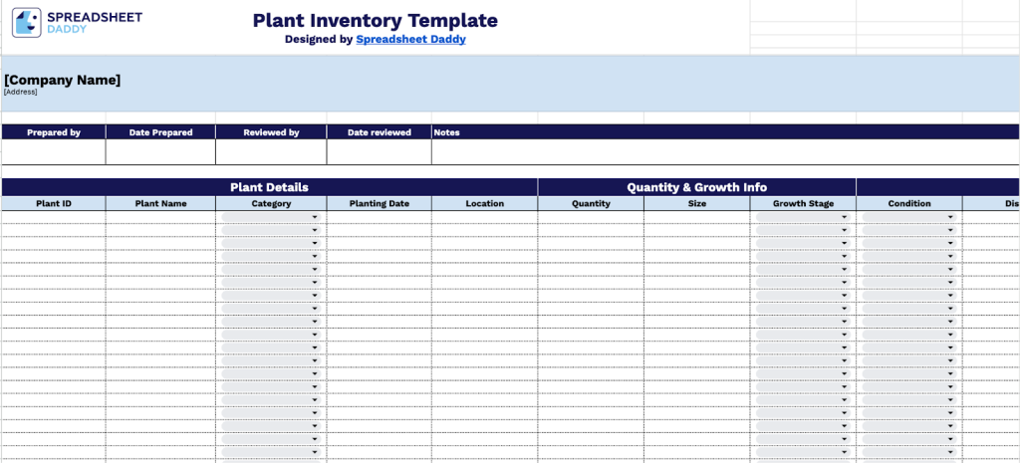Select the [Address] placeholder text
Viewport: 1020px width, 463px height.
(20, 92)
